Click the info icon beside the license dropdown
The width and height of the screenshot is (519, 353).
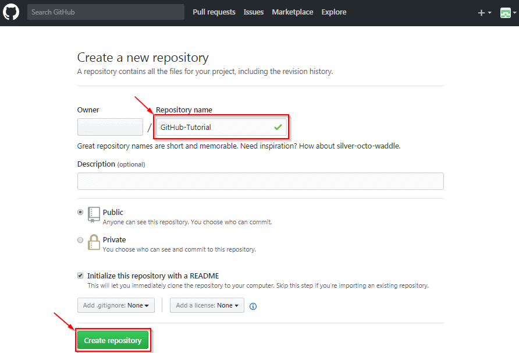pos(253,305)
